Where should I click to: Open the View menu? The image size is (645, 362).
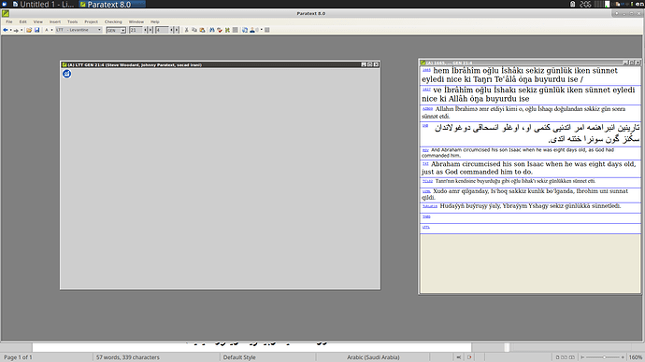(x=37, y=21)
